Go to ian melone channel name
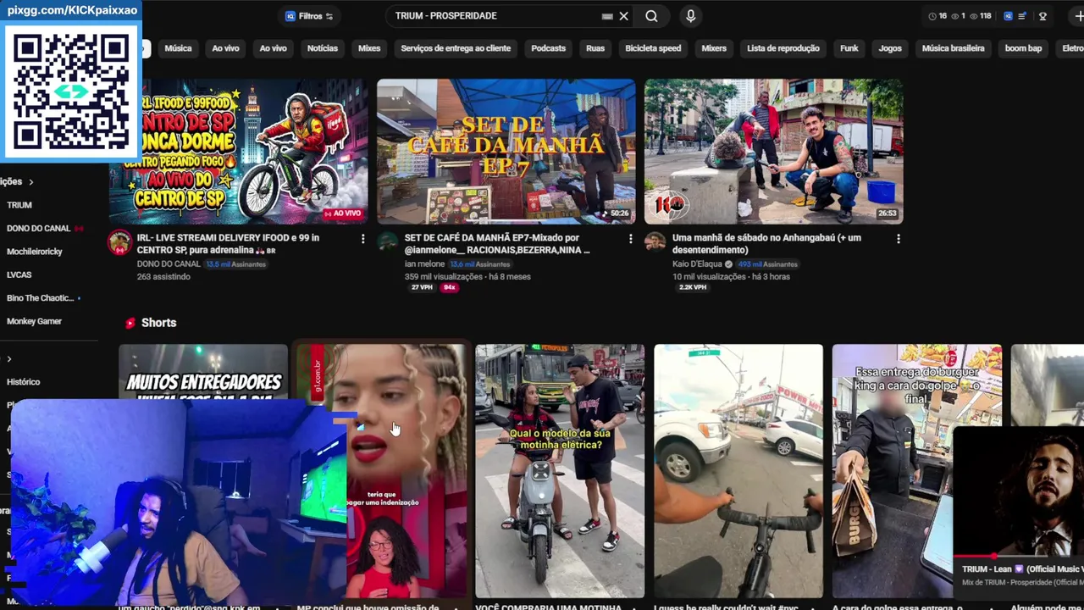The width and height of the screenshot is (1084, 610). click(x=424, y=264)
